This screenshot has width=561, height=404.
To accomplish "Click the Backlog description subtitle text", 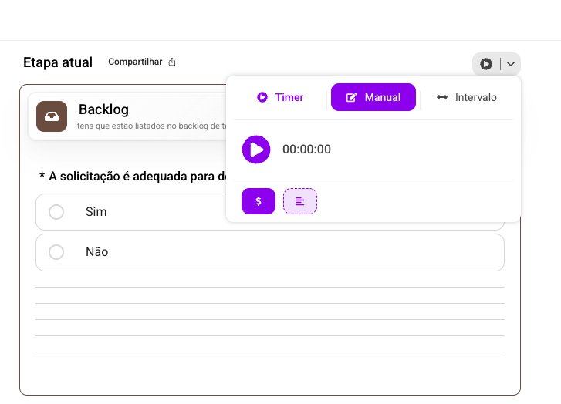I will [150, 126].
